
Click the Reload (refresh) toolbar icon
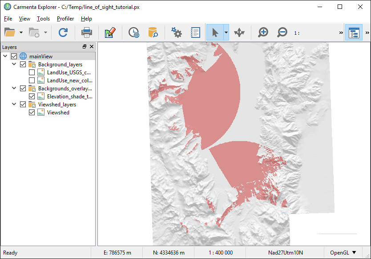point(63,32)
